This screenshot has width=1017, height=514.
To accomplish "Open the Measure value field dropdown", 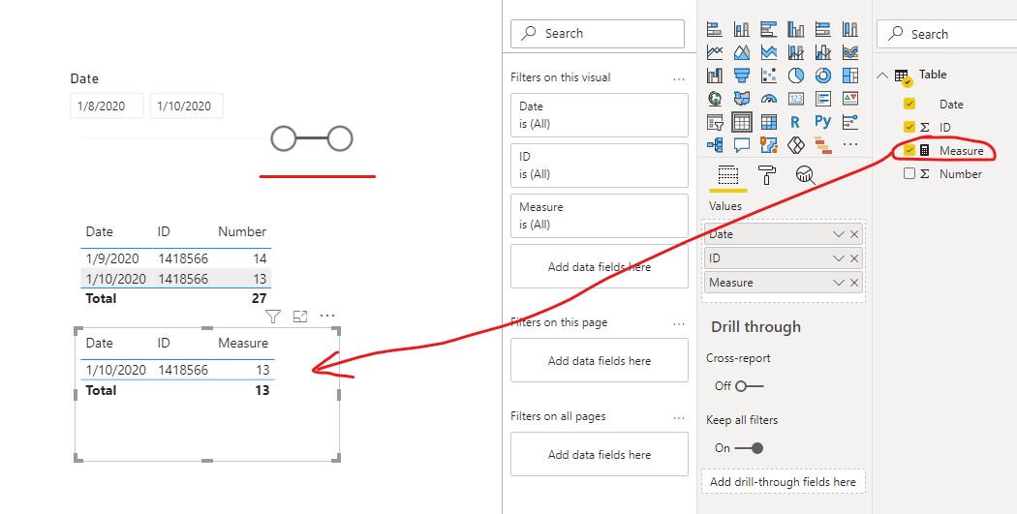I will [x=839, y=283].
